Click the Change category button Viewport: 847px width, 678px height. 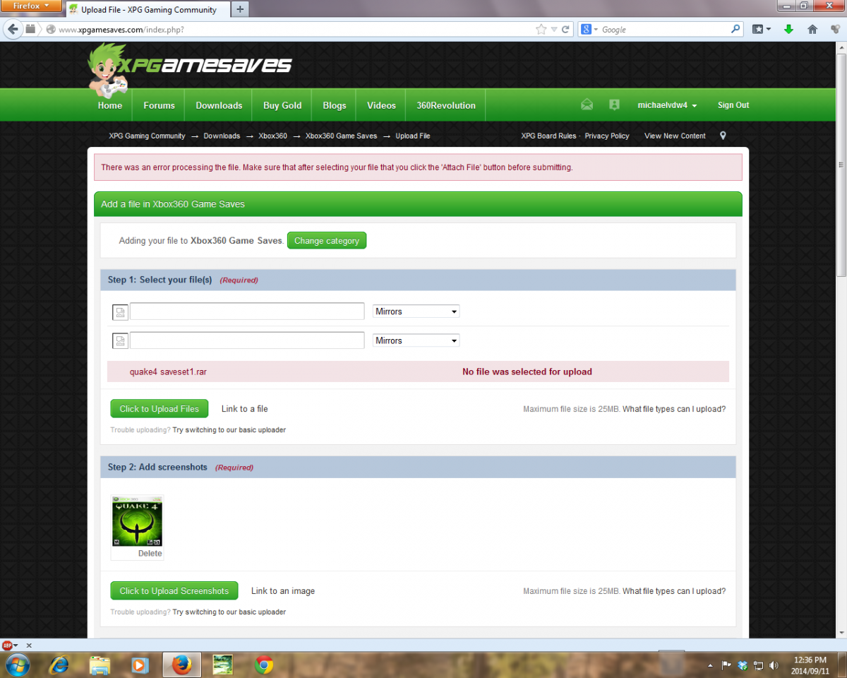click(326, 241)
